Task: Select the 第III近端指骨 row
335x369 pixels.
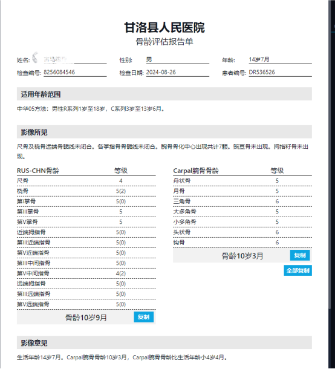Action: click(86, 243)
